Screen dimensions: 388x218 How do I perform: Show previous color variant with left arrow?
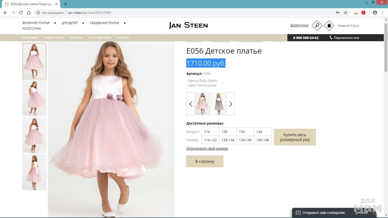point(191,104)
